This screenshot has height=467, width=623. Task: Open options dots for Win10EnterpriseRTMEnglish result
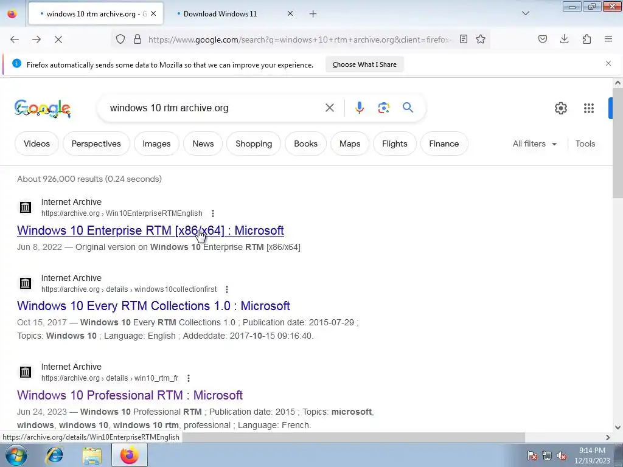coord(213,213)
